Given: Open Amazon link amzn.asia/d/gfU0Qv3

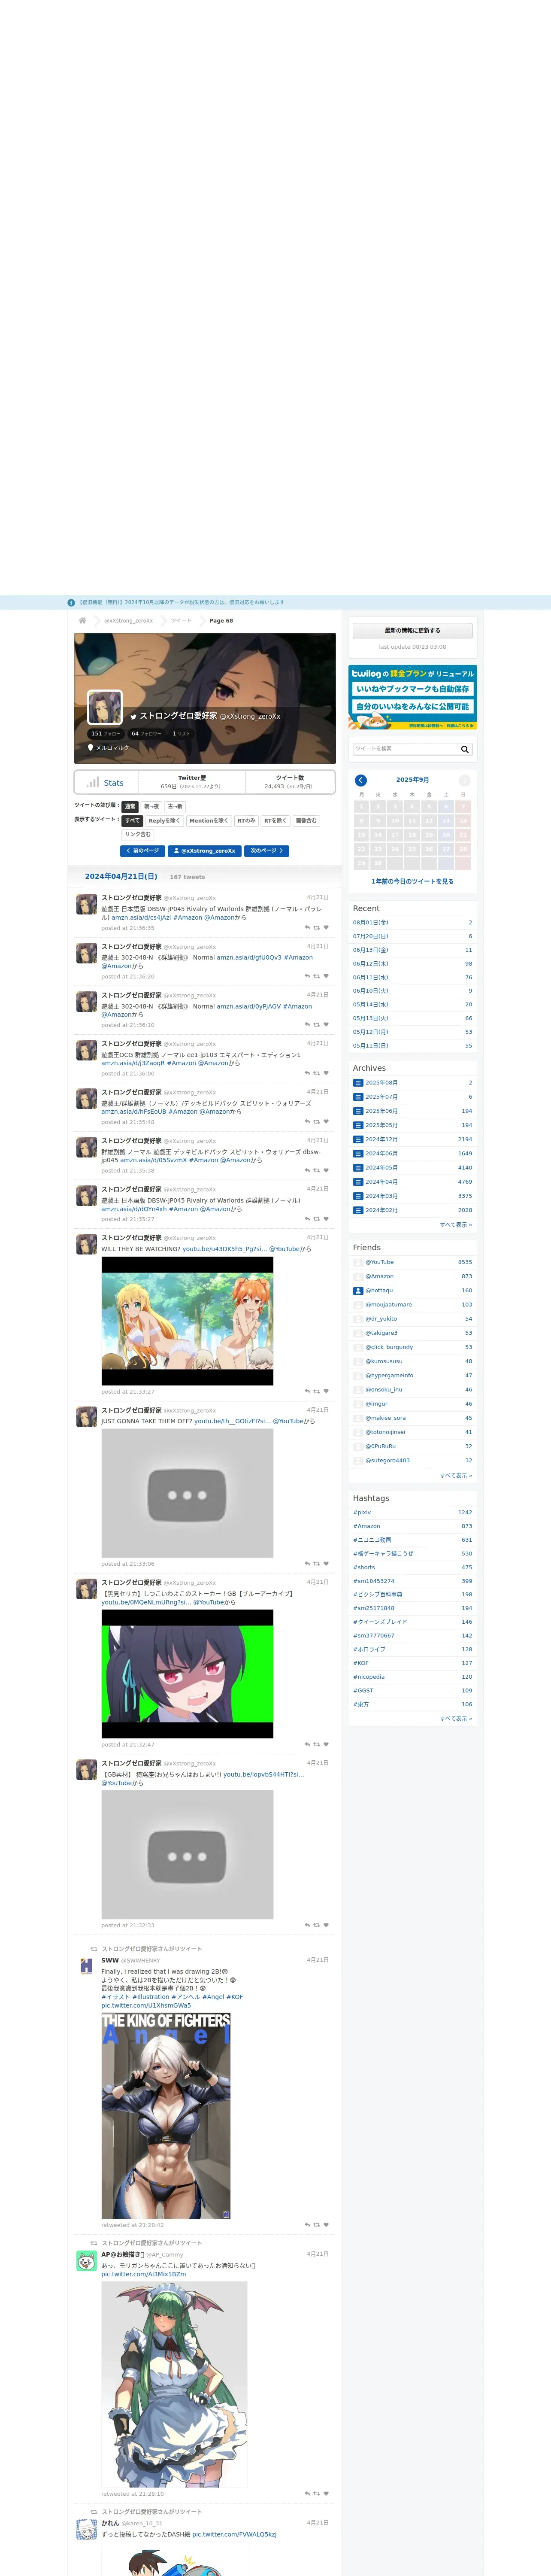Looking at the screenshot, I should pos(249,957).
